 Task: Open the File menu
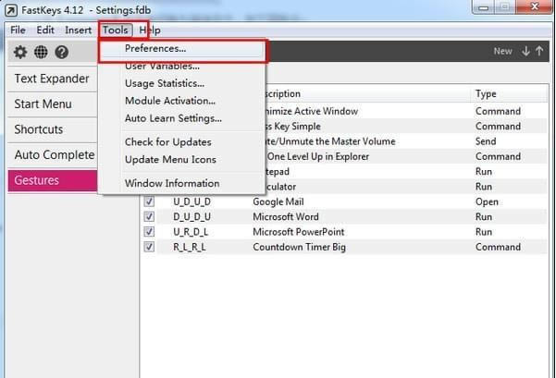[x=18, y=30]
